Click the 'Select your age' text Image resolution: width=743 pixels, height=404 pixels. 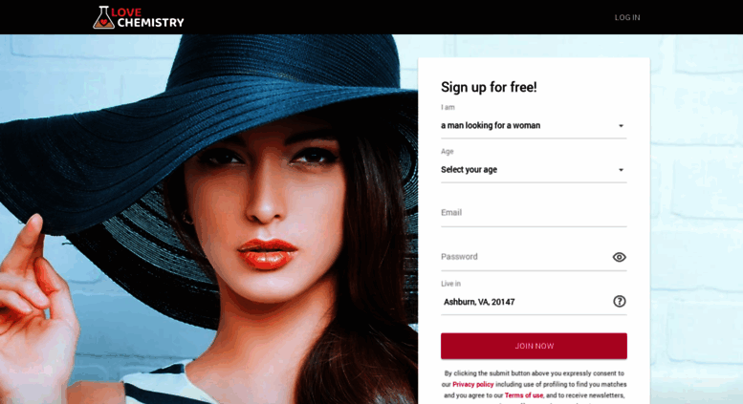[x=469, y=169]
